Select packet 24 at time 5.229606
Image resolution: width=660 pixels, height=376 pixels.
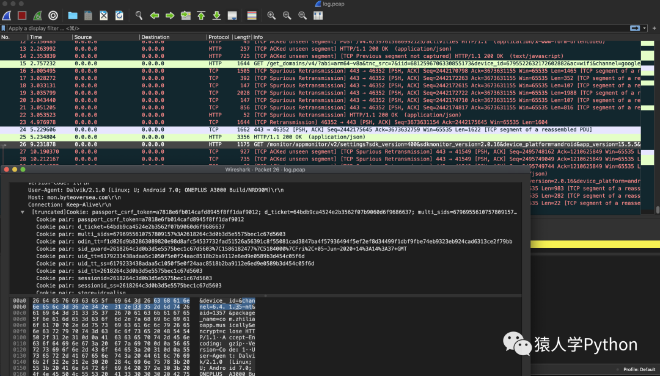(320, 129)
